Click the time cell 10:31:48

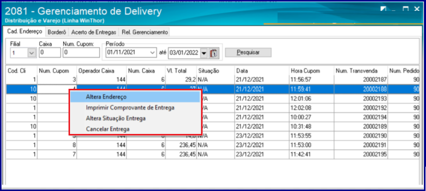[x=312, y=127]
